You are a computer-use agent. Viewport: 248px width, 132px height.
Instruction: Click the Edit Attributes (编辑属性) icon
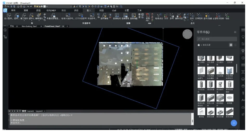[39, 15]
